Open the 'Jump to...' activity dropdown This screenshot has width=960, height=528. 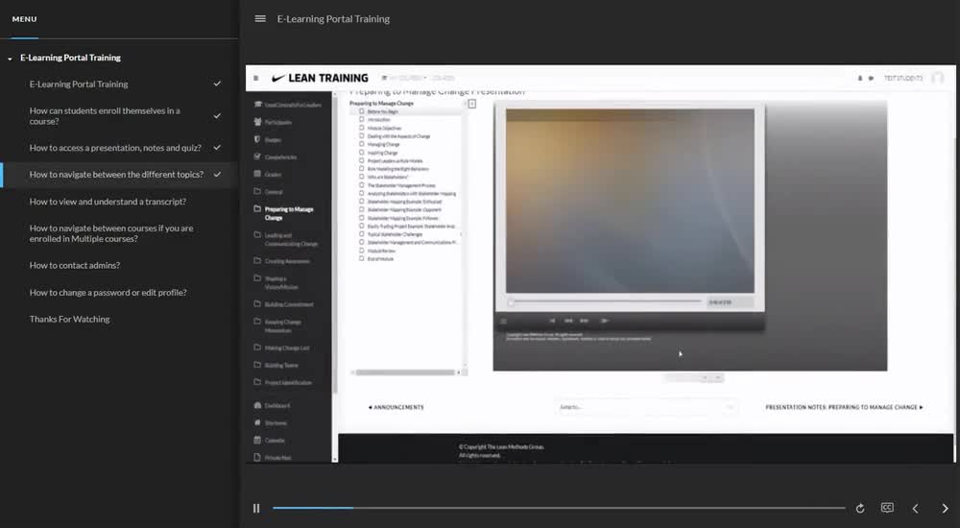646,407
